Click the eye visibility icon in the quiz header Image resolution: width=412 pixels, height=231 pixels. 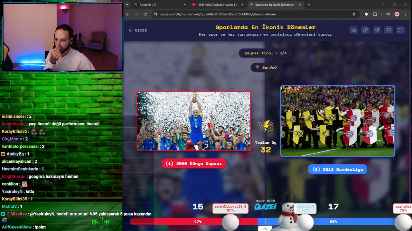353,30
